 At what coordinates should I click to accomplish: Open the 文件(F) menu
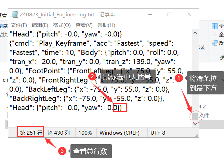19,25
